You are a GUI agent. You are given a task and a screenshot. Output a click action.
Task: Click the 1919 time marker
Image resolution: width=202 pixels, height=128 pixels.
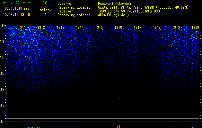[x=176, y=28]
